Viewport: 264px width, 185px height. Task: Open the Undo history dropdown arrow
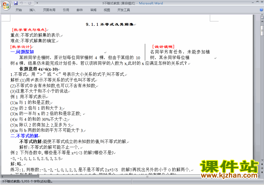click(25, 3)
